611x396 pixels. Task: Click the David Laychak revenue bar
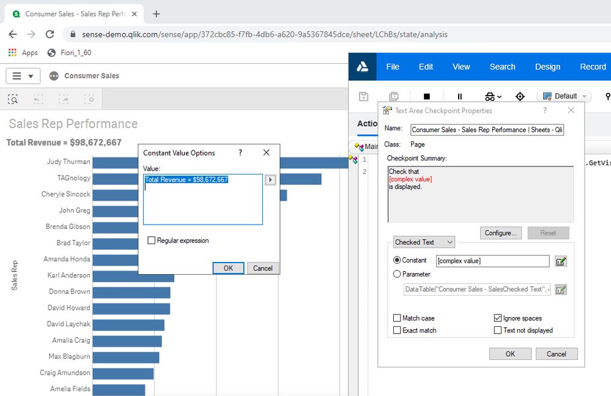point(128,324)
